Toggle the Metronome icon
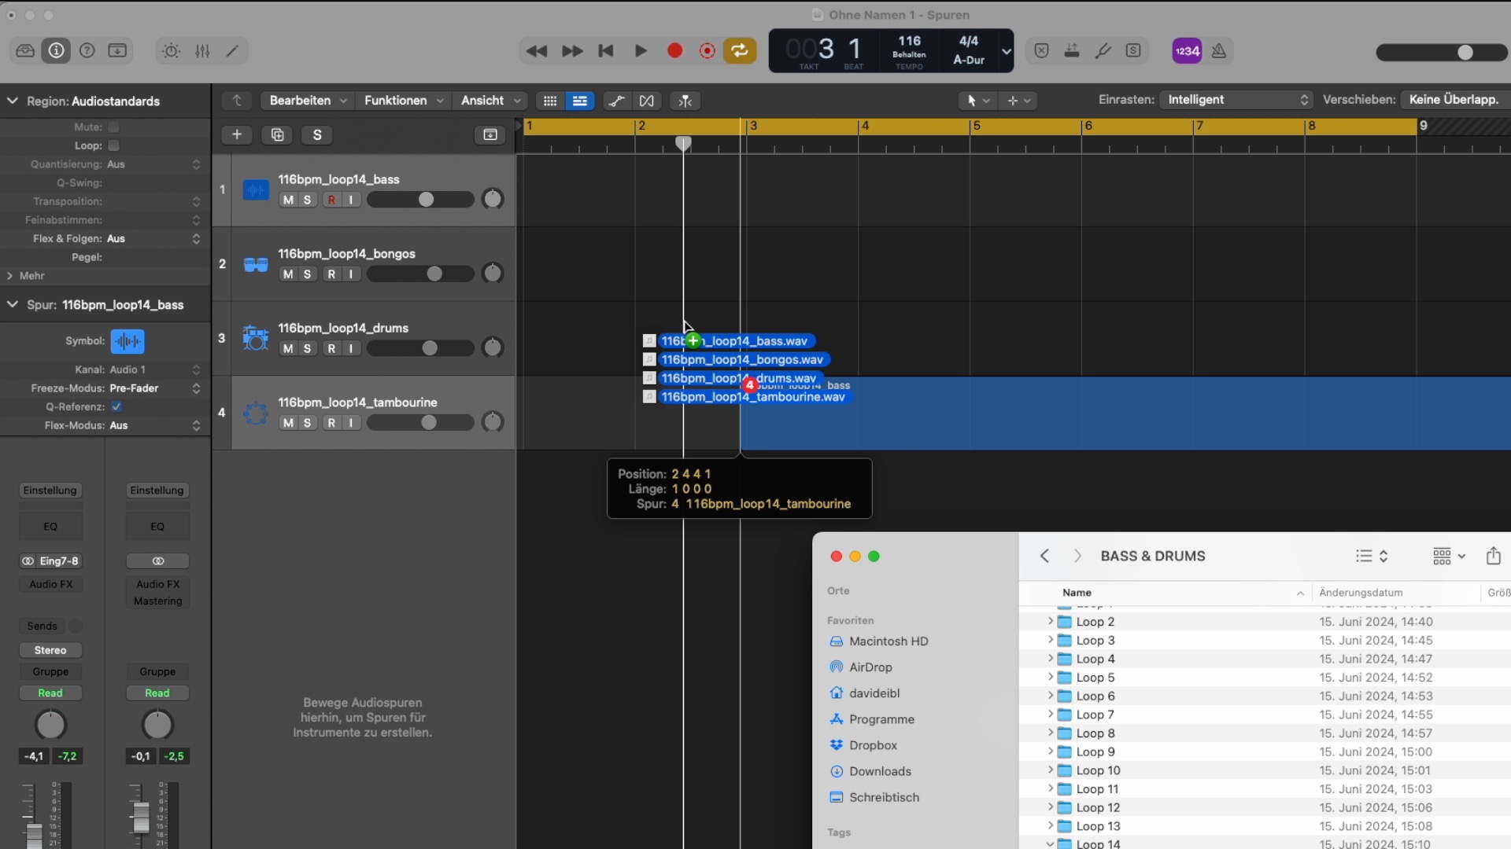 coord(1219,51)
